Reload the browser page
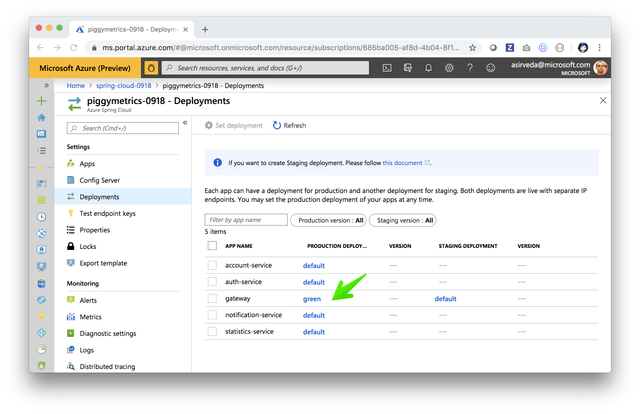This screenshot has width=640, height=414. [x=74, y=48]
